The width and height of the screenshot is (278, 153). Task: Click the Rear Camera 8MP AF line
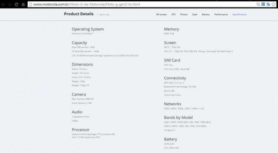click(83, 99)
